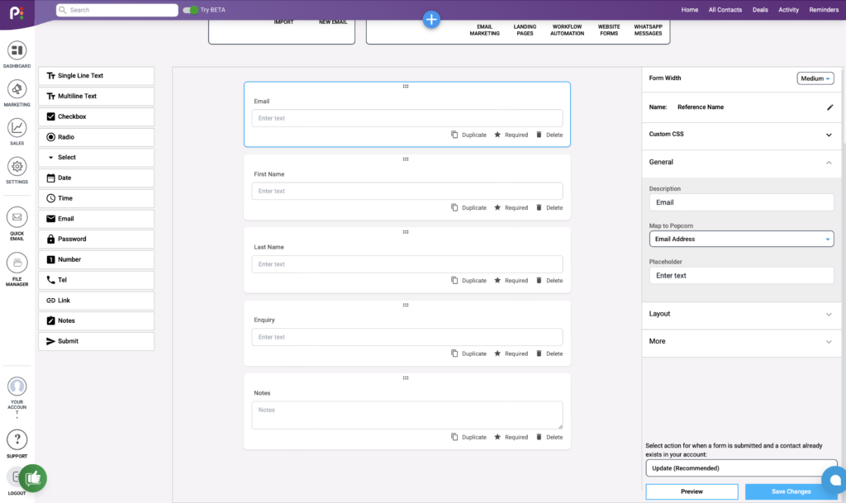Click the pencil icon to edit Reference Name
846x503 pixels.
point(829,107)
